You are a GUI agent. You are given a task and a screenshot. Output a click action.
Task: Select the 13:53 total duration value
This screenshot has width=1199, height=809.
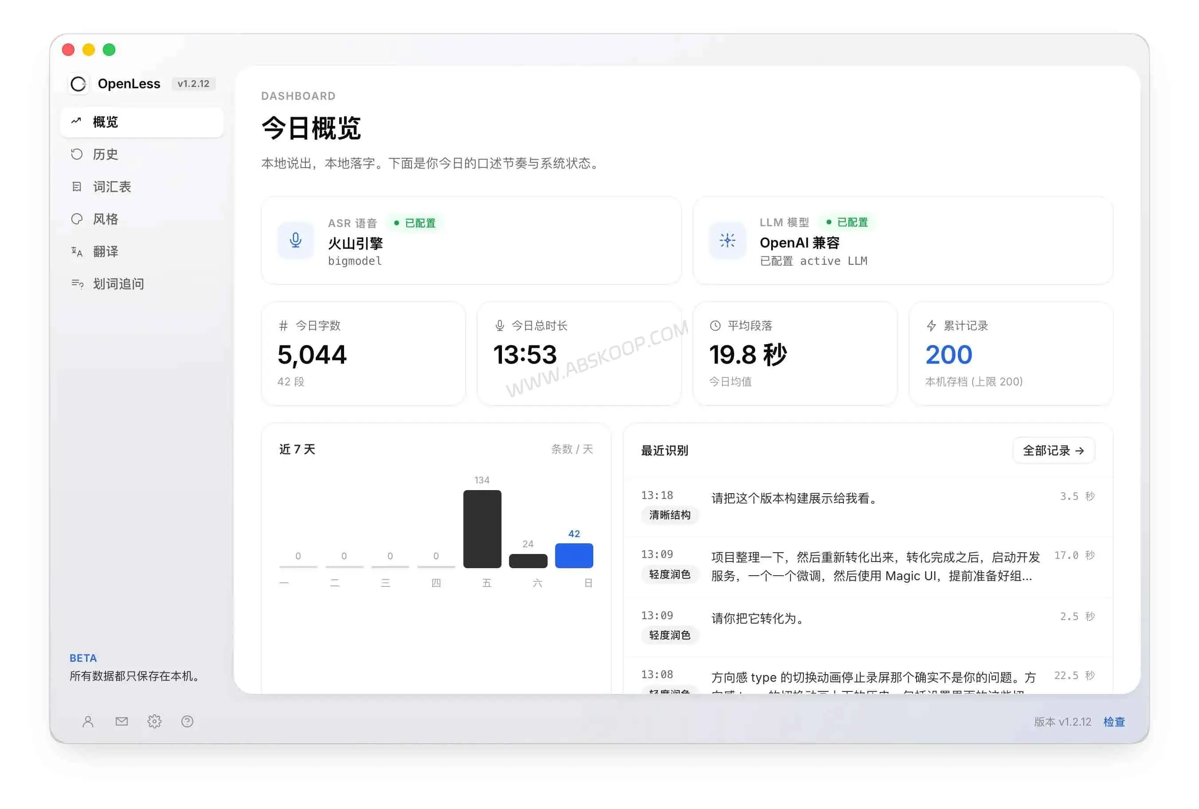coord(525,355)
